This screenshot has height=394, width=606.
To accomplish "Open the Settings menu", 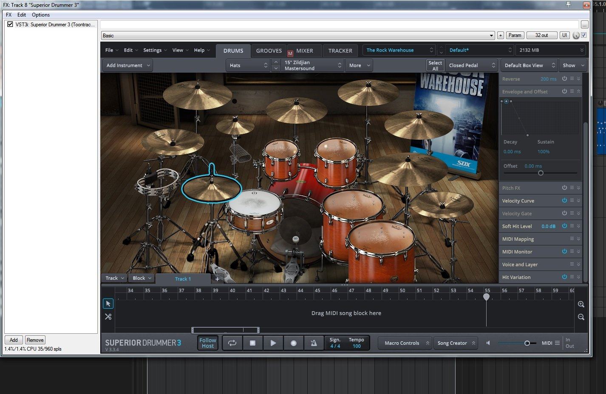I will pyautogui.click(x=155, y=50).
